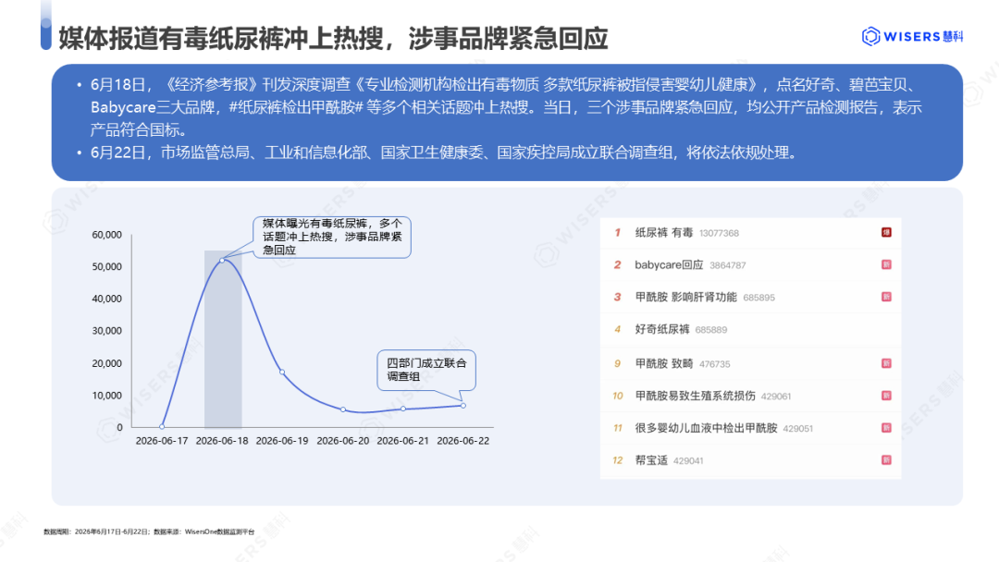Open hot search topic 甲酰胺 影响肝肾功能

tap(685, 298)
